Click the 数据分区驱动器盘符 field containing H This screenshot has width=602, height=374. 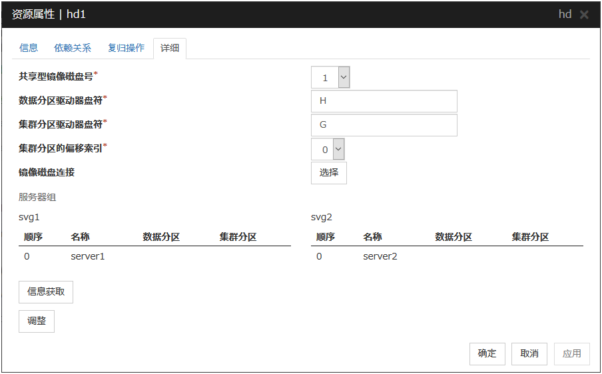tap(384, 101)
